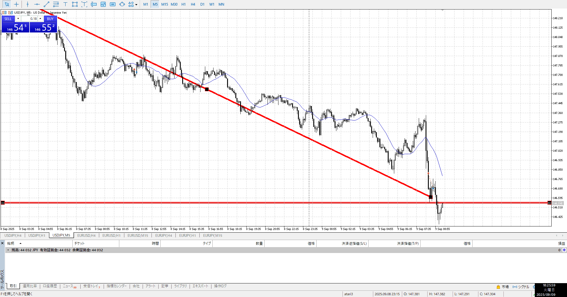
Task: Select the rectangle shapes tool
Action: coord(75,4)
